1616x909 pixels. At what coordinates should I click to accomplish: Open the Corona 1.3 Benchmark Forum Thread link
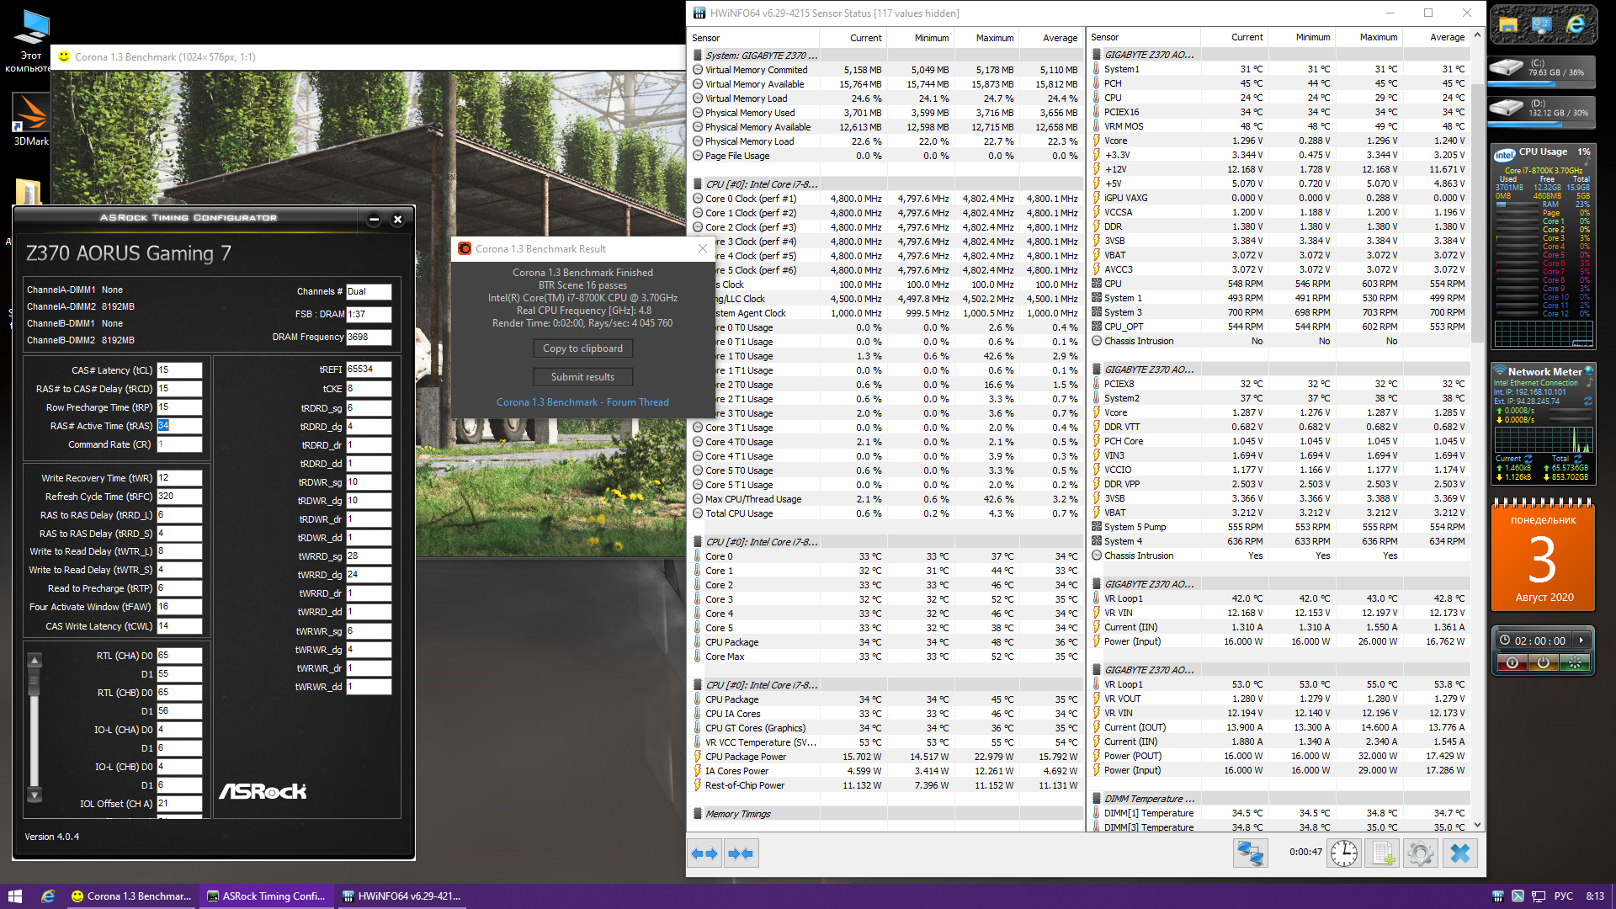582,402
